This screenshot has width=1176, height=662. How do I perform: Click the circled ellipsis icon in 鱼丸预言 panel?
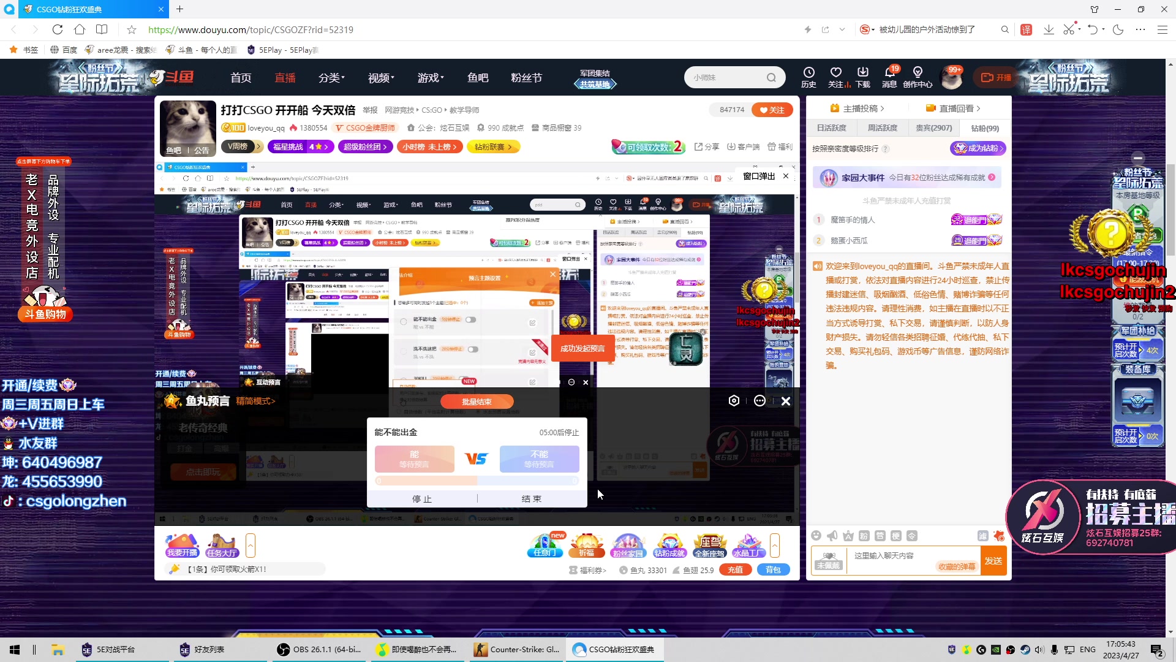759,401
